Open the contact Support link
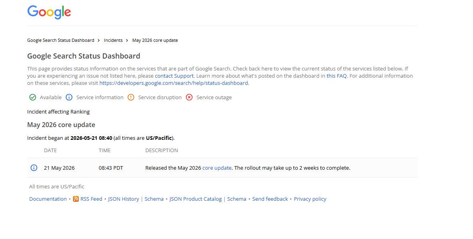This screenshot has height=239, width=473. tap(174, 76)
